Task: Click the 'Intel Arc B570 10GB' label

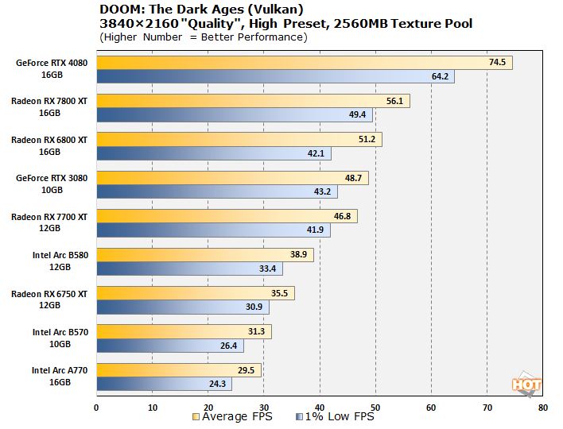Action: tap(60, 338)
